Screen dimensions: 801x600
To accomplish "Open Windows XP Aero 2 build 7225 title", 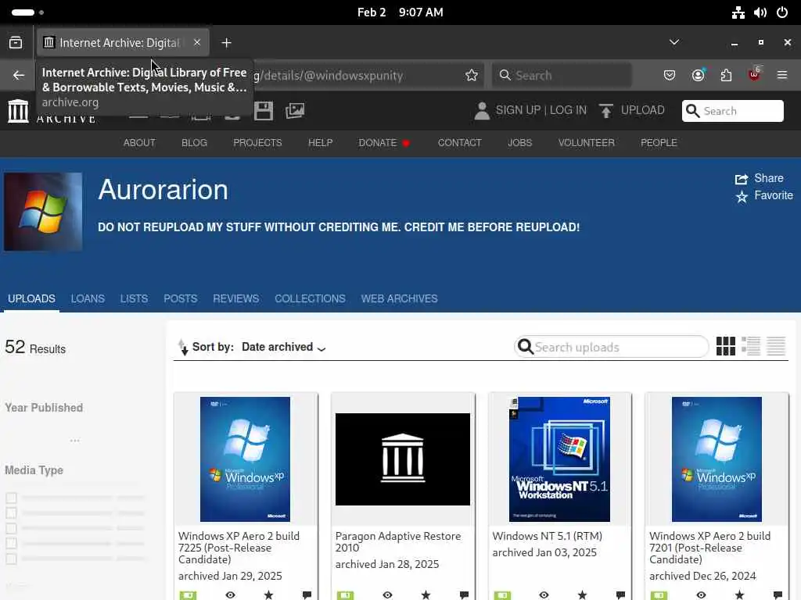I will tap(239, 548).
